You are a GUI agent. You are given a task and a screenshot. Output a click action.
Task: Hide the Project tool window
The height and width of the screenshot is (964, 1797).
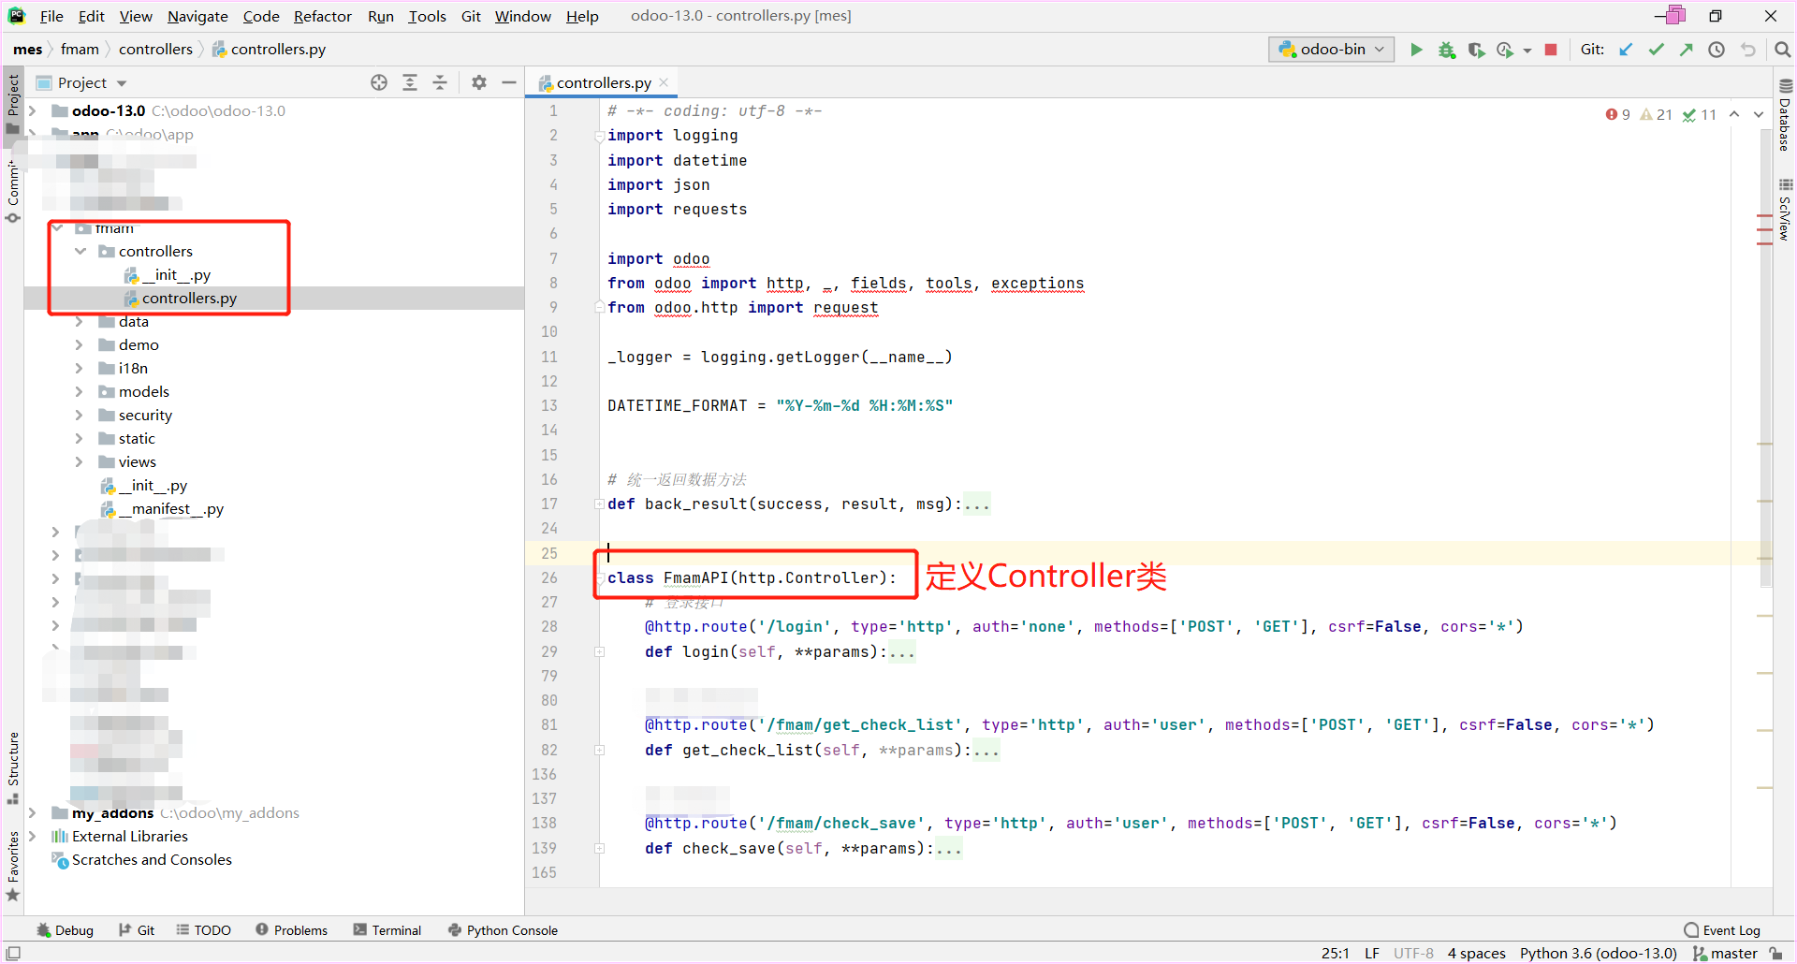pyautogui.click(x=509, y=82)
